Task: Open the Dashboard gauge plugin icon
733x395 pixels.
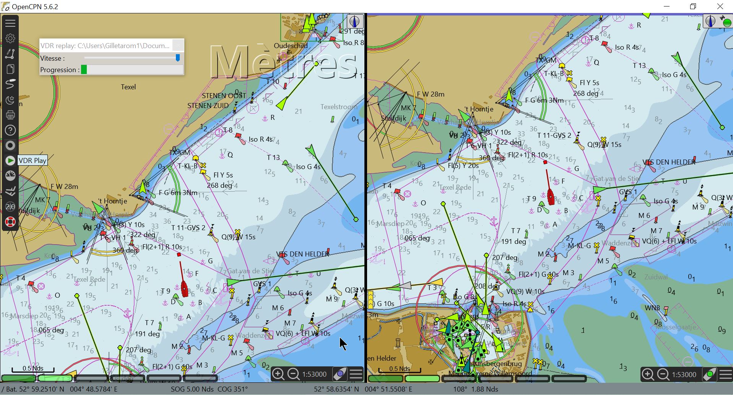Action: point(10,176)
